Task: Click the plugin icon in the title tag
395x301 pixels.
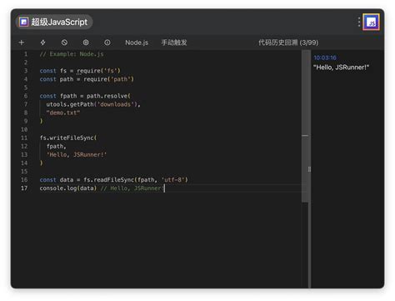Action: coord(23,22)
